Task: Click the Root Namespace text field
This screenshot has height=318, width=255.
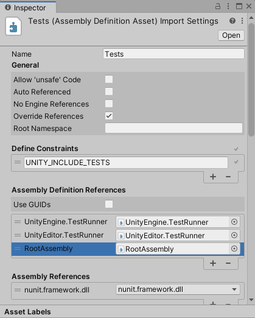Action: click(173, 128)
